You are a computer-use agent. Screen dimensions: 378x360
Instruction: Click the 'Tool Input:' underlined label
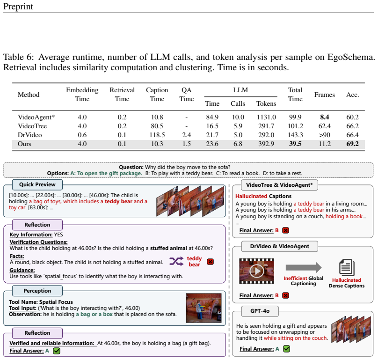22,308
